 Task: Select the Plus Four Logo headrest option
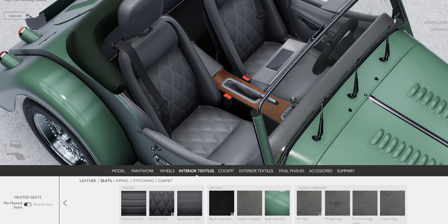click(x=365, y=203)
